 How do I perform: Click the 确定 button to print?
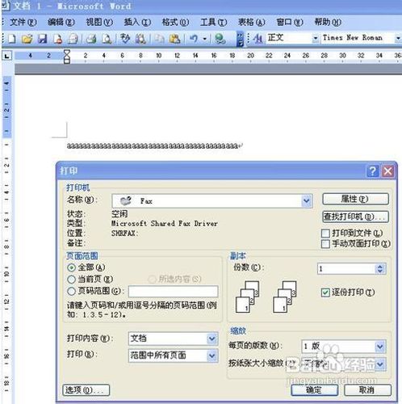point(314,390)
